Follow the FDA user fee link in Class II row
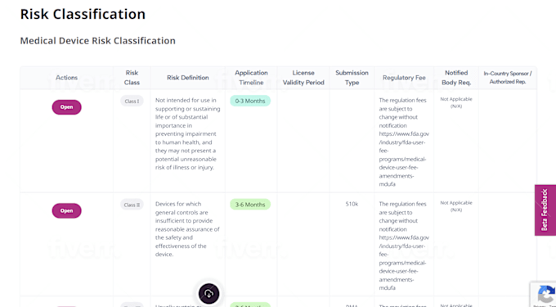The width and height of the screenshot is (556, 307). 404,263
